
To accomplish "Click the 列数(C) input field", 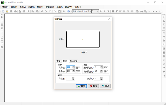I will click(x=97, y=78).
